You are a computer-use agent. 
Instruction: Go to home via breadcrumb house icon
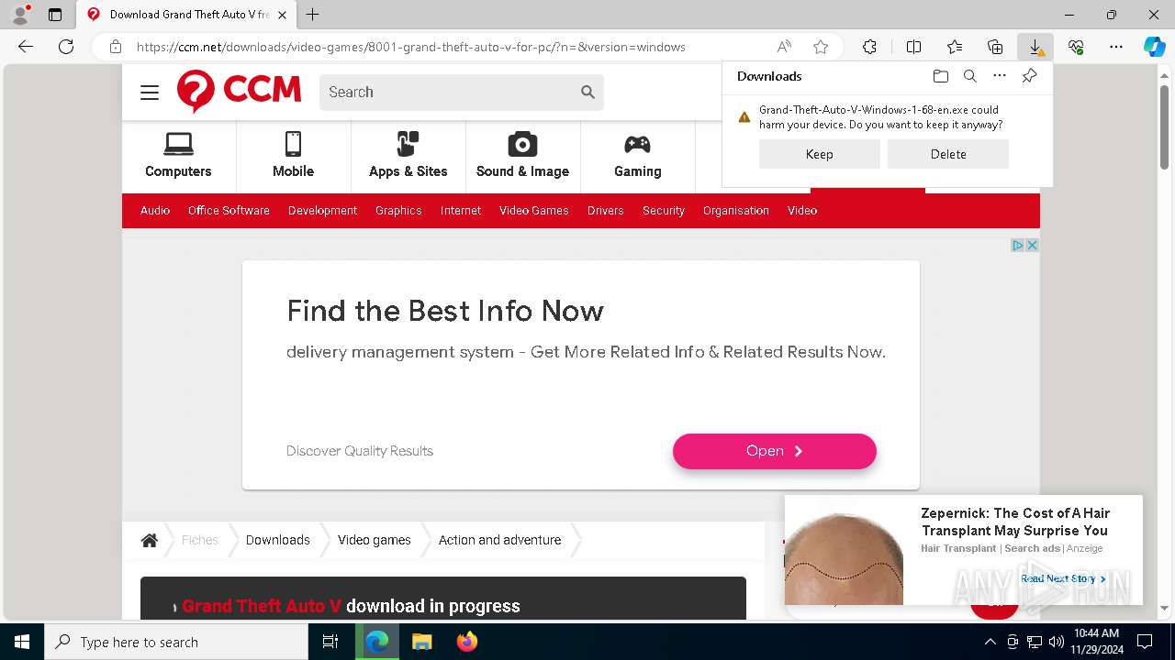pos(149,540)
